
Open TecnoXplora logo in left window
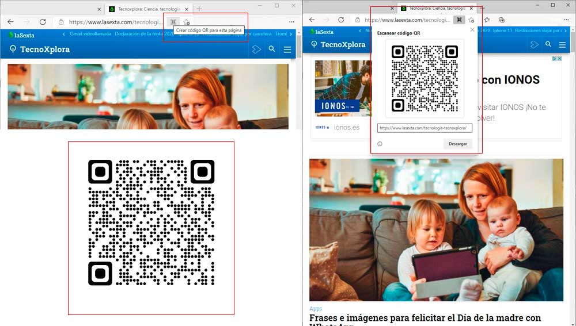40,49
